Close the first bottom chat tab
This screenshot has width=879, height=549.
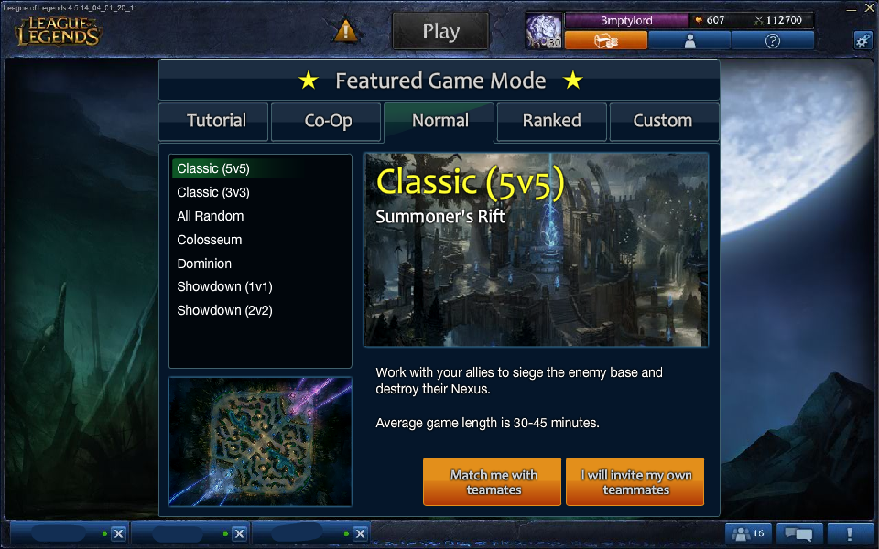click(x=118, y=533)
